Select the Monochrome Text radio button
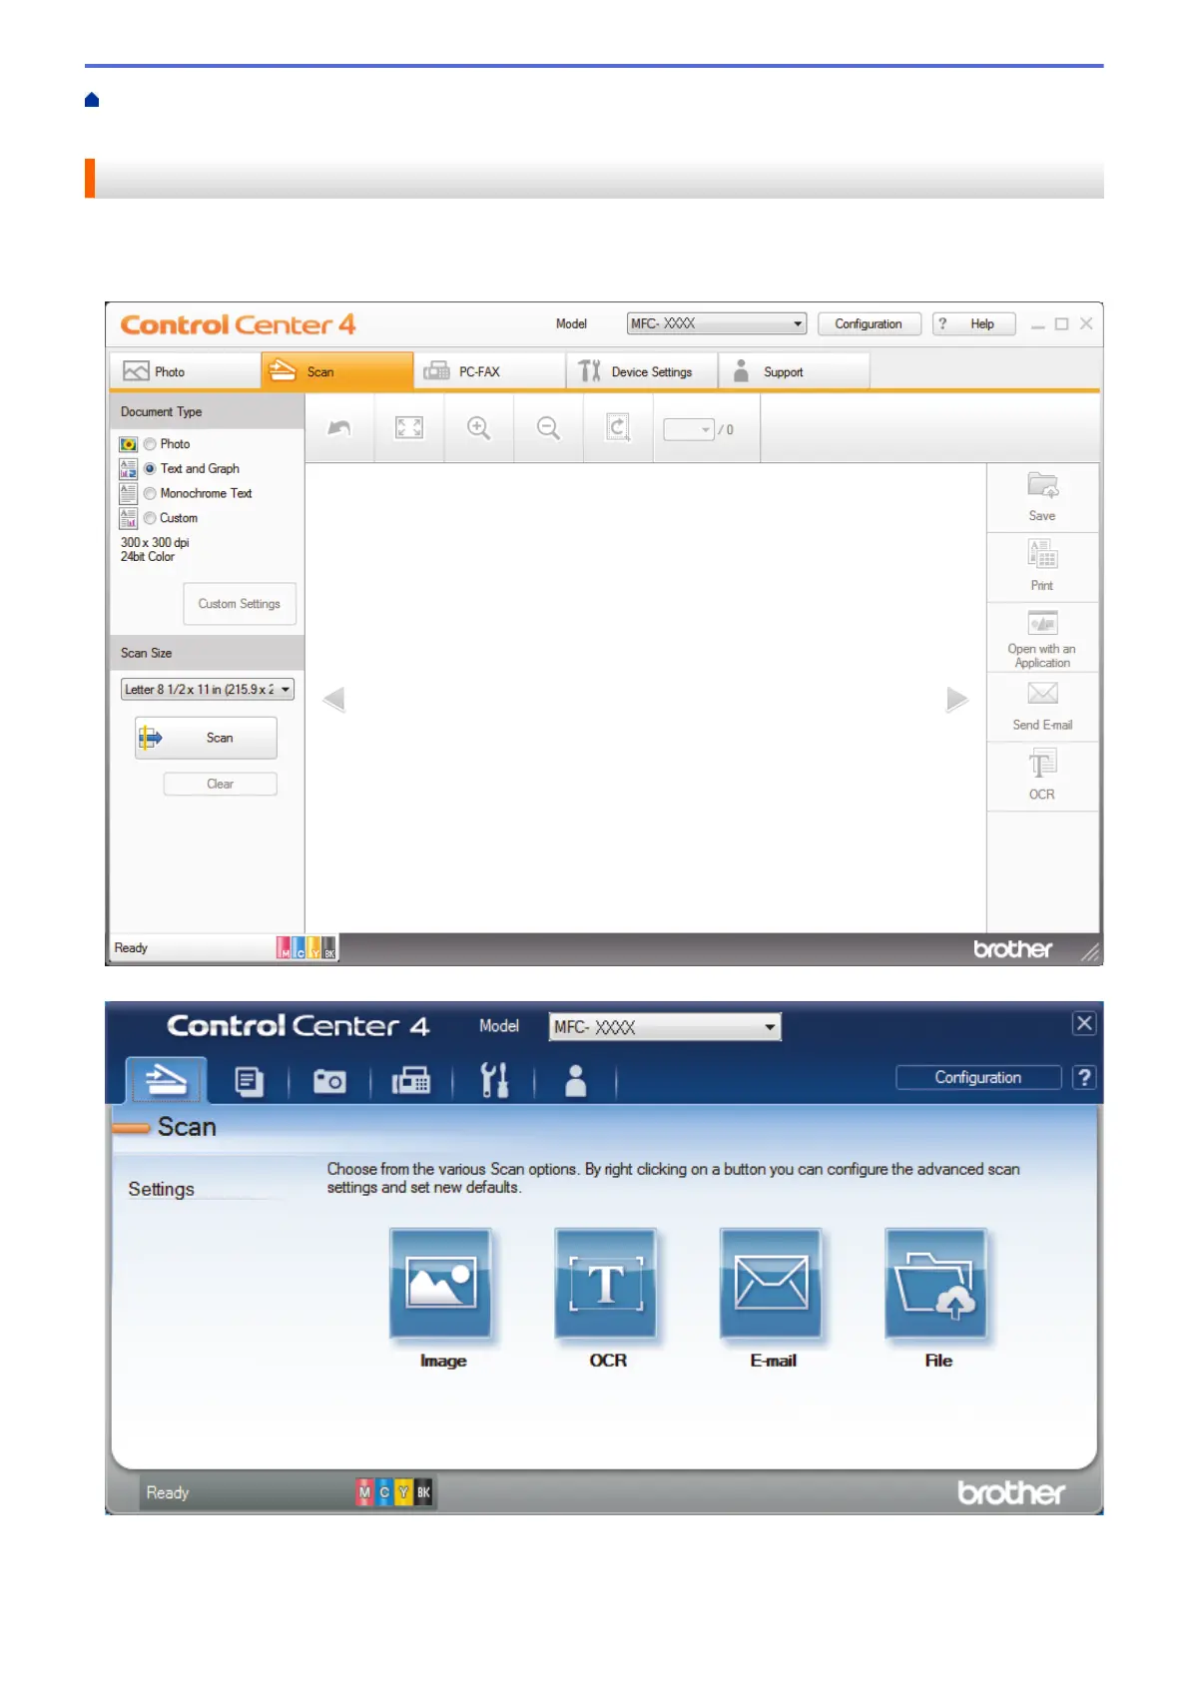 pos(150,493)
